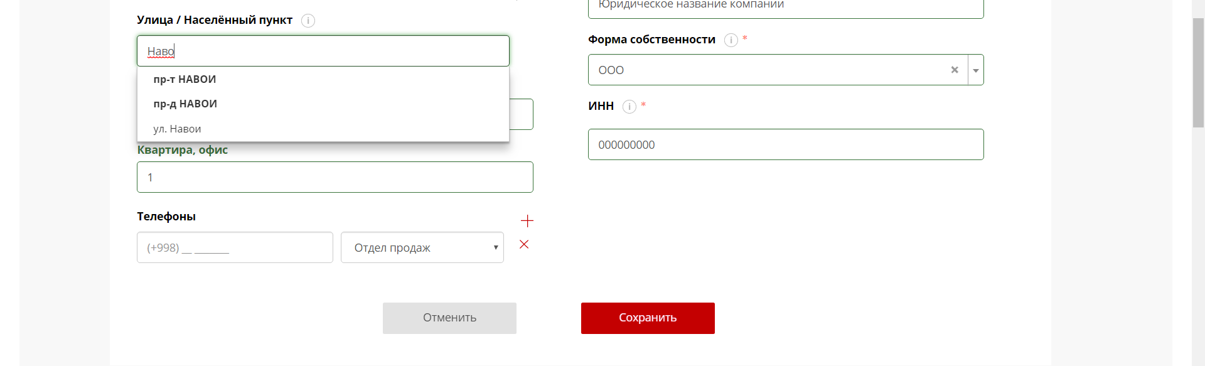Focus the Юридическое название компании field

(x=785, y=6)
